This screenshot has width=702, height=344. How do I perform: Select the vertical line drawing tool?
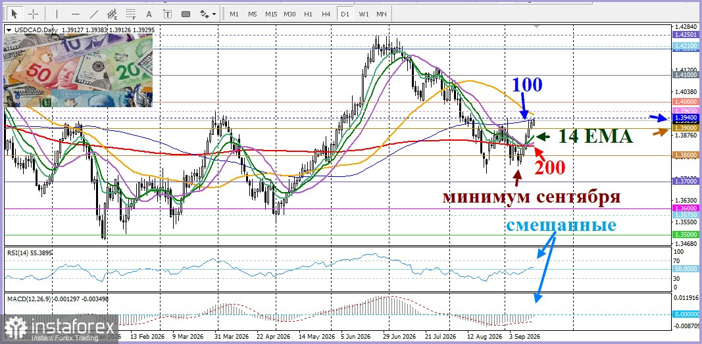coord(57,14)
